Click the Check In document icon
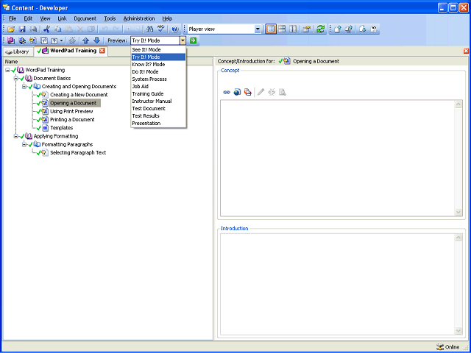The width and height of the screenshot is (471, 353). click(x=338, y=29)
